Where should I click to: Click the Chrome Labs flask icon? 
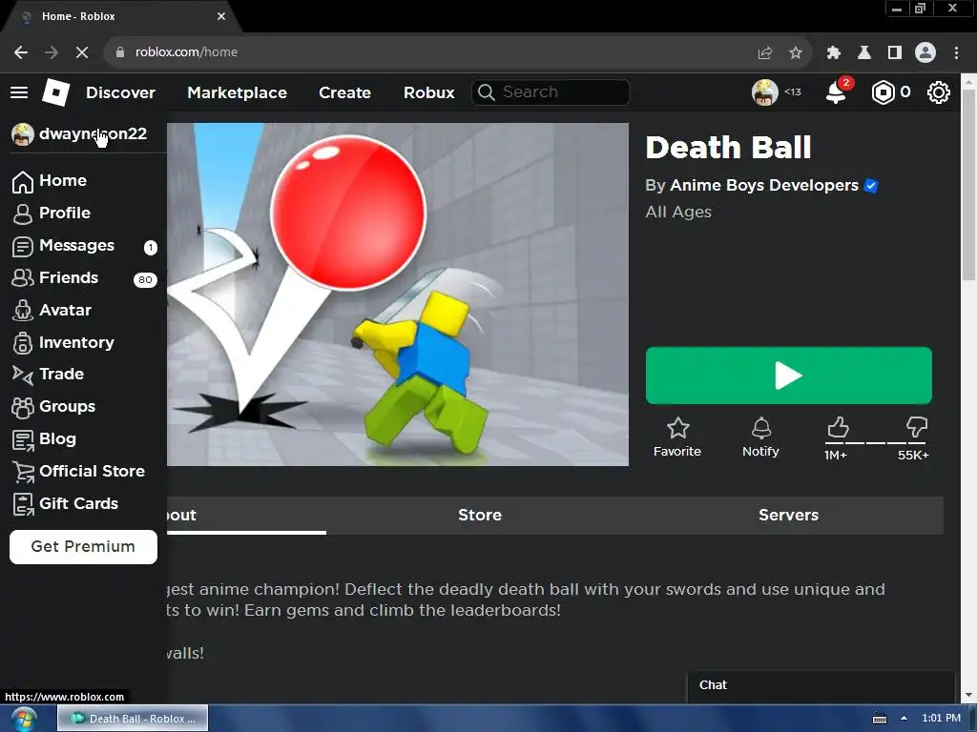(x=864, y=53)
